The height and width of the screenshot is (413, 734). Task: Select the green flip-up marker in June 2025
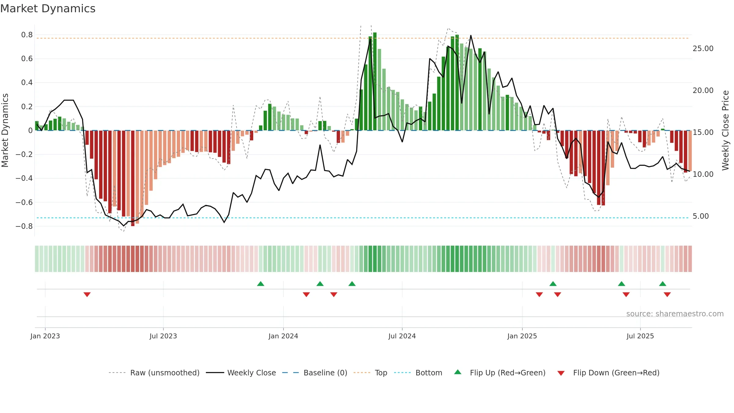pos(621,284)
